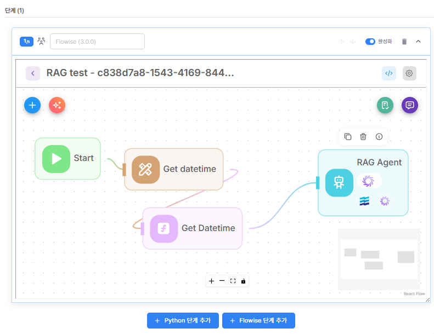Open the flow settings gear icon

click(409, 73)
